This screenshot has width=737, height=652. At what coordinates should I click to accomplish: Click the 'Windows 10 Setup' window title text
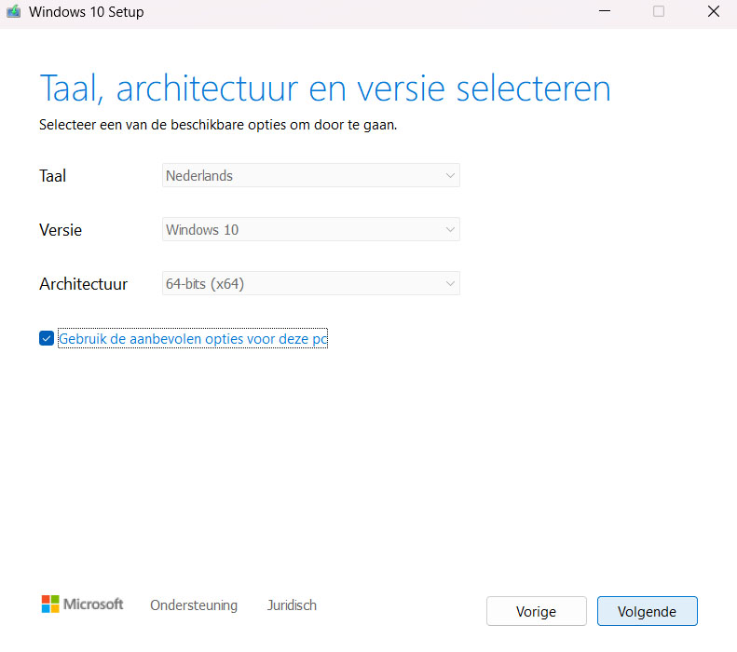pos(87,12)
